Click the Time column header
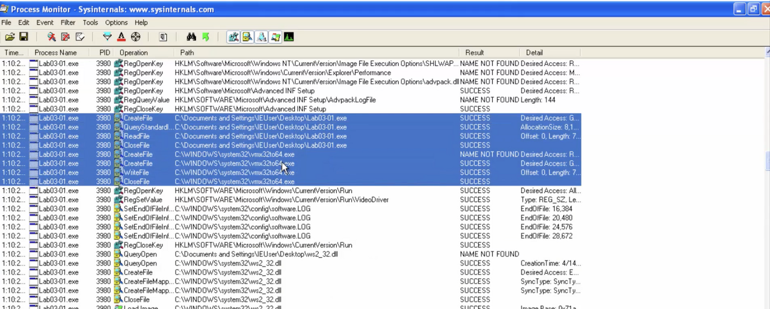 [14, 52]
